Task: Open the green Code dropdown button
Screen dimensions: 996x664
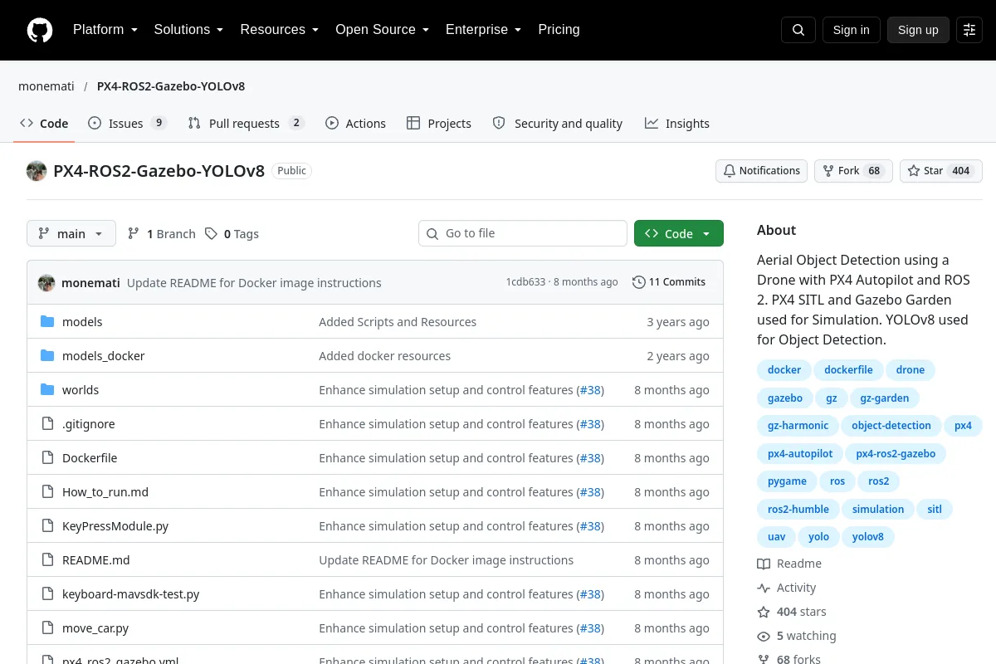Action: [679, 234]
